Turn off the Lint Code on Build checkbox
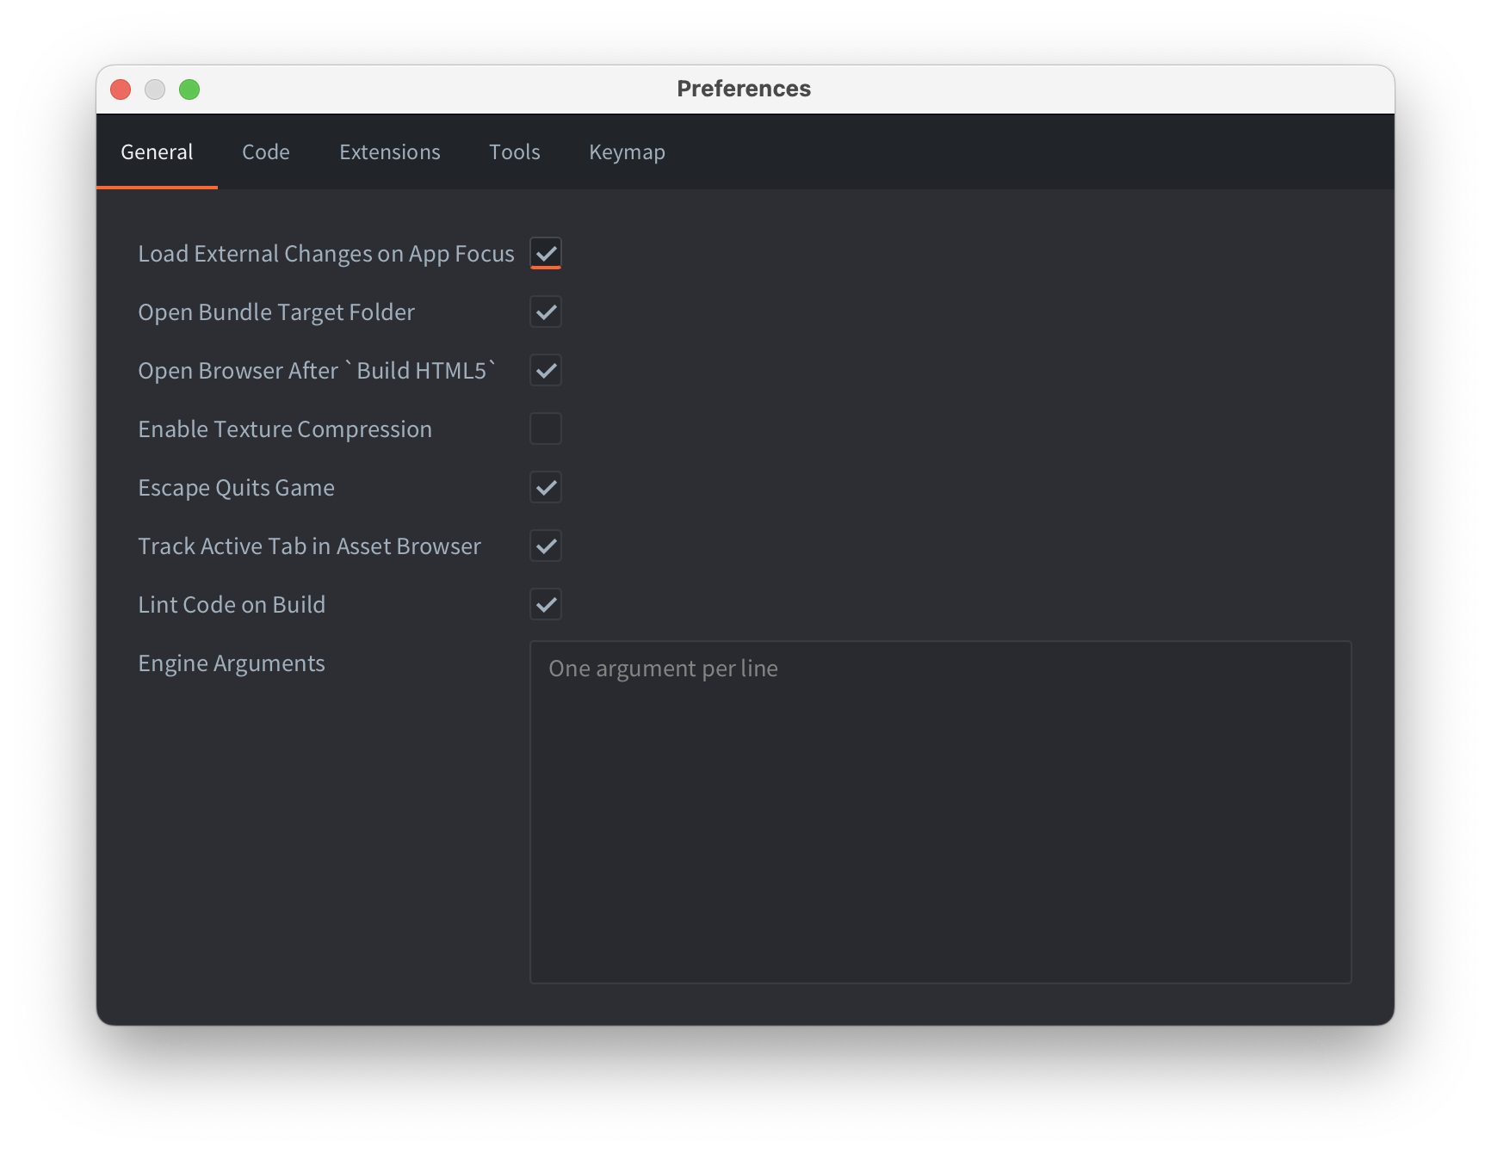Image resolution: width=1491 pixels, height=1153 pixels. pyautogui.click(x=546, y=605)
